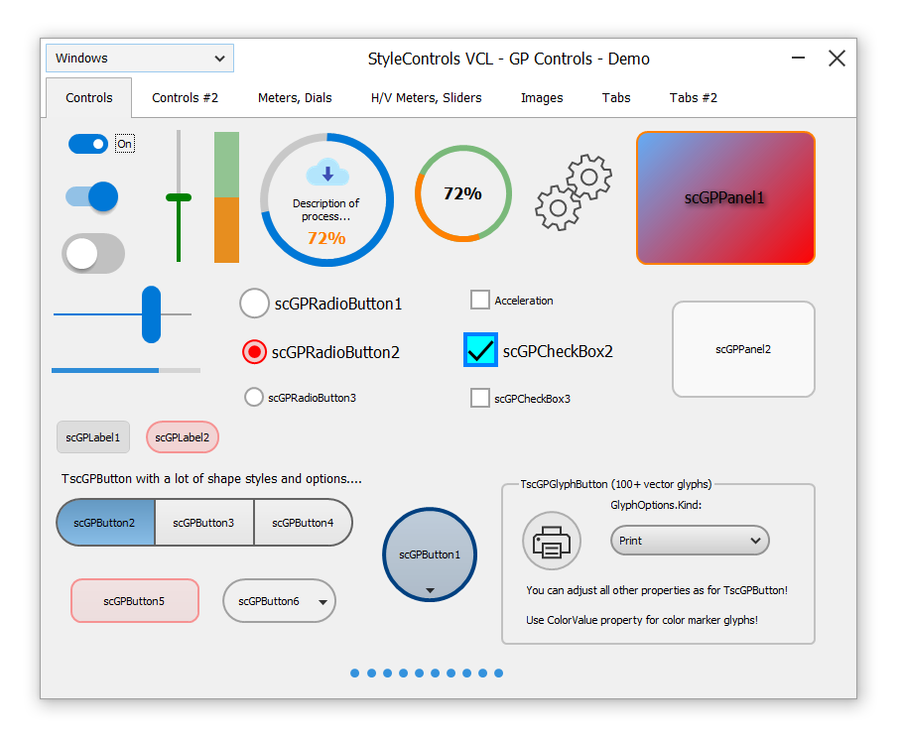Click the window title text
The image size is (900, 738).
click(509, 59)
